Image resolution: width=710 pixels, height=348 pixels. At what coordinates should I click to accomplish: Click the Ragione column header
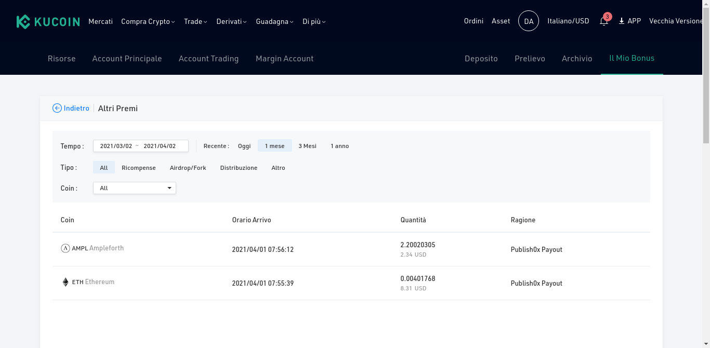(523, 220)
